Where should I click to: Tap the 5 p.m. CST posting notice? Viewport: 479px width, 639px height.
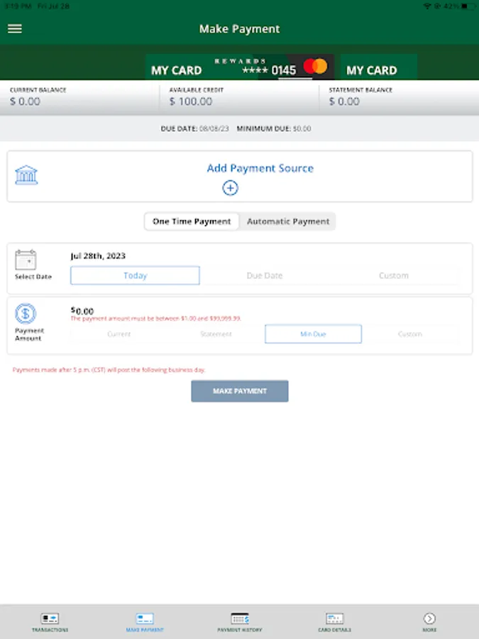[x=109, y=370]
